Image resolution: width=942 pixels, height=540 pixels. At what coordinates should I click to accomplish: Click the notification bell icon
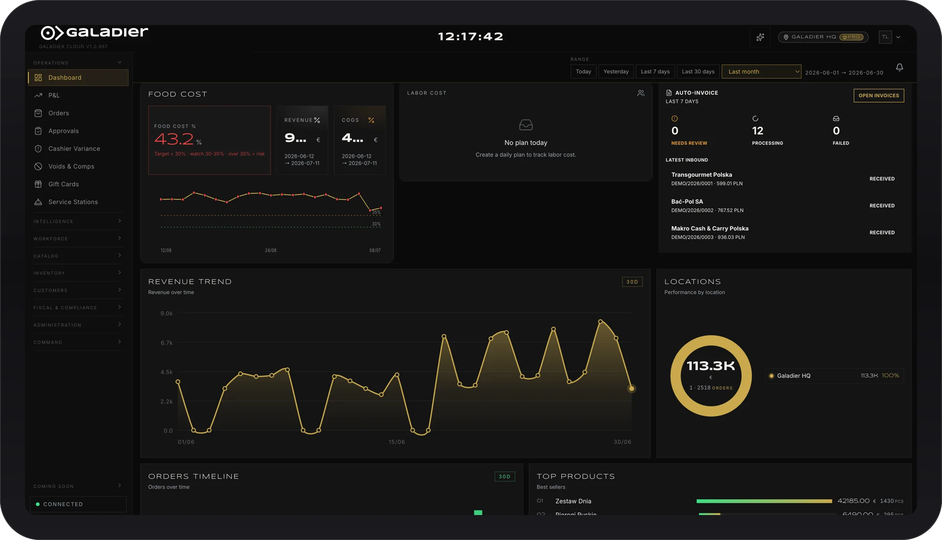pos(899,67)
